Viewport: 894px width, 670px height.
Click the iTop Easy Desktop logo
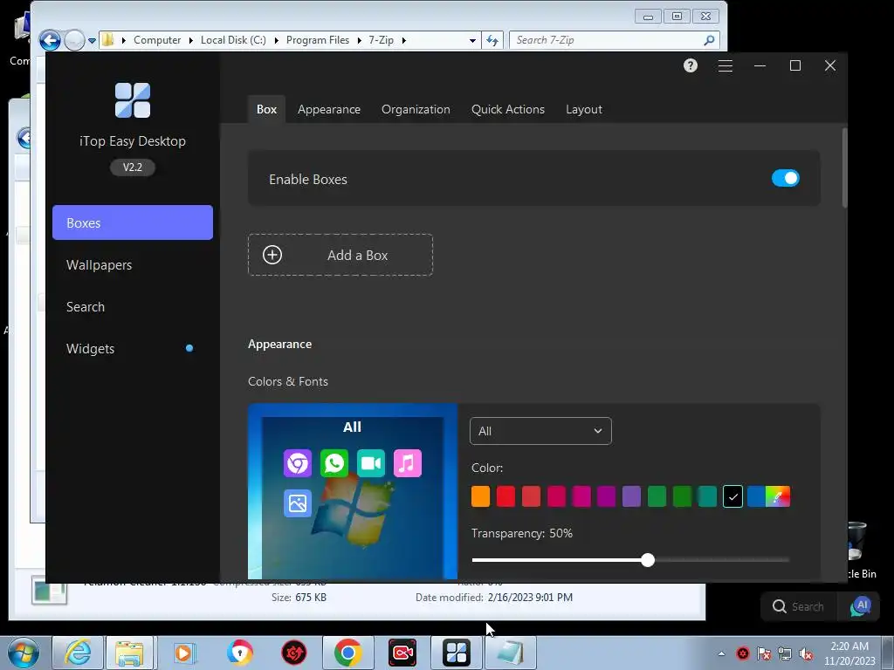[133, 100]
